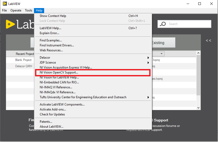Open Web Resources...
This screenshot has width=218, height=142.
(93, 50)
